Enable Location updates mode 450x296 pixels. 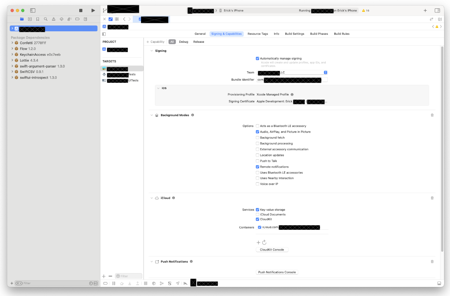(257, 155)
